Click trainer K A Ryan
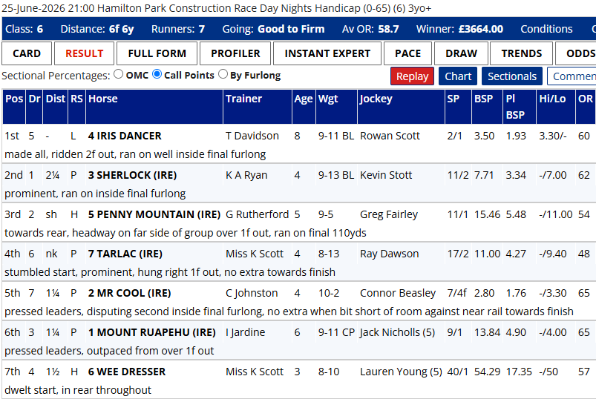The height and width of the screenshot is (399, 596). (246, 175)
